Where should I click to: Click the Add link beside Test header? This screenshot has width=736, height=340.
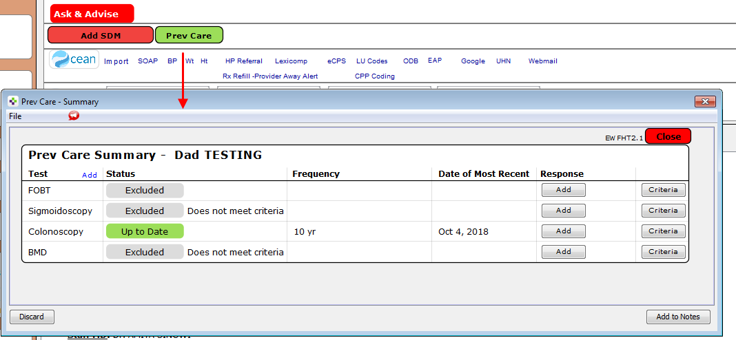click(90, 175)
